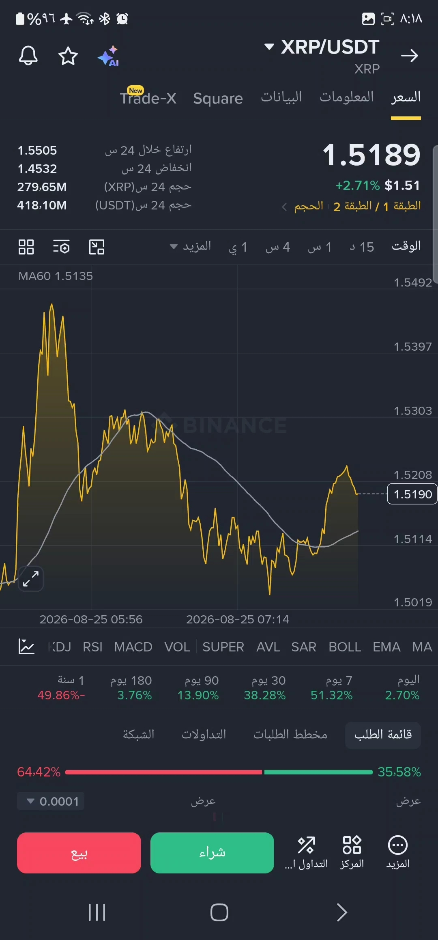Open the chart layout grid icon
This screenshot has height=940, width=438.
pyautogui.click(x=26, y=247)
